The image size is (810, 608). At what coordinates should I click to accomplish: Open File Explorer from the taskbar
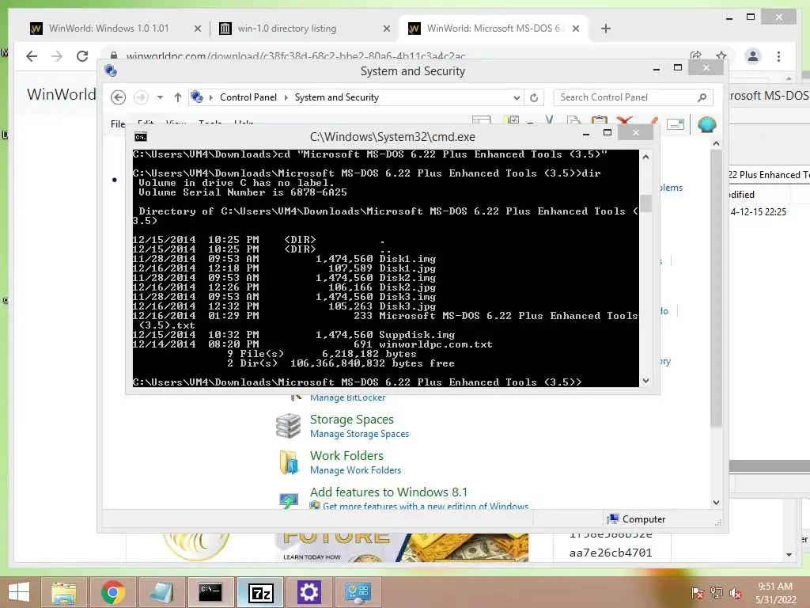(63, 592)
